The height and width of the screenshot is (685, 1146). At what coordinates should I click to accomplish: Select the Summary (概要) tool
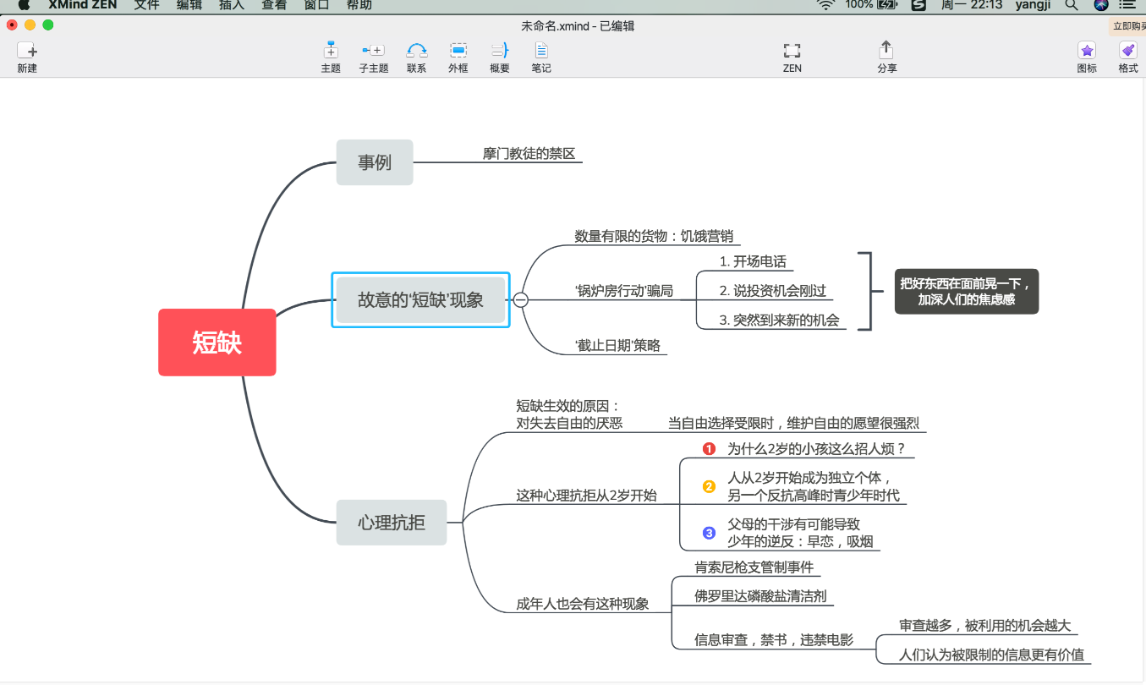500,51
